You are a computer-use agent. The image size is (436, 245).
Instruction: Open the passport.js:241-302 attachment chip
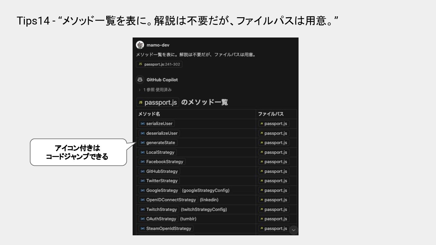point(159,64)
